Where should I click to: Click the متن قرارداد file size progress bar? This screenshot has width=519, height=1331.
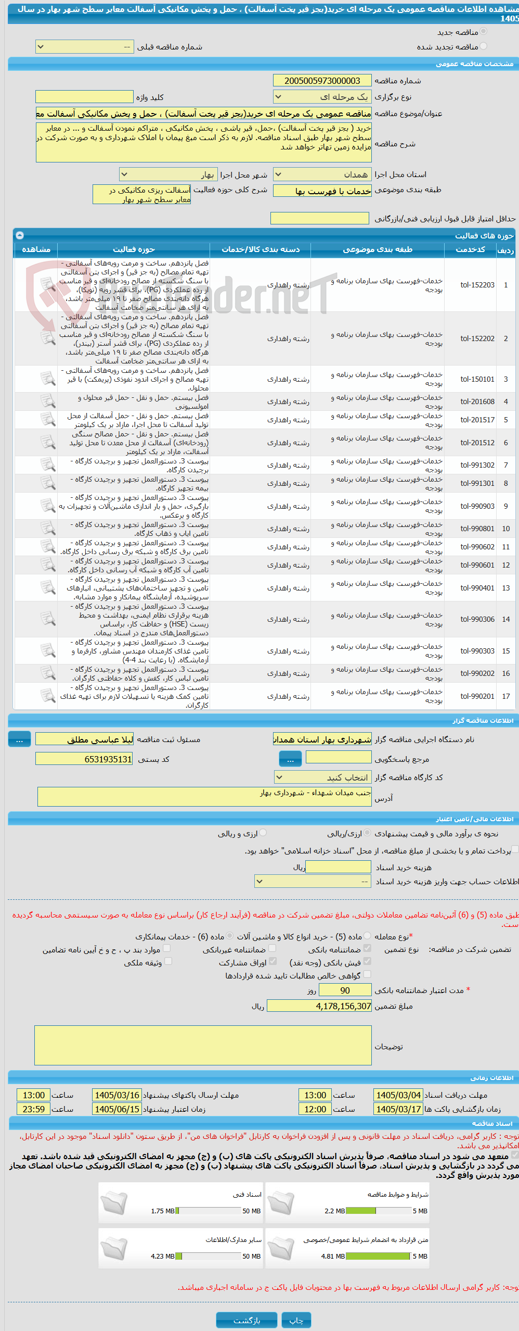pyautogui.click(x=379, y=1256)
